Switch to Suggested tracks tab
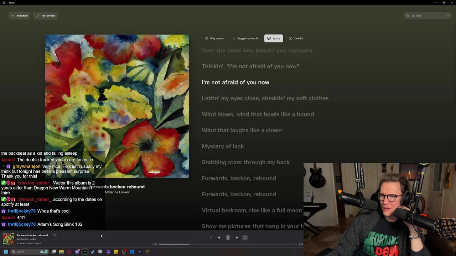 (245, 38)
